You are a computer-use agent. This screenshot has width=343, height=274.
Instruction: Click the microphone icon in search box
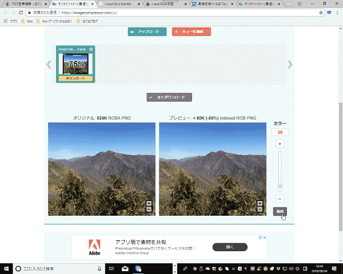tap(99, 268)
